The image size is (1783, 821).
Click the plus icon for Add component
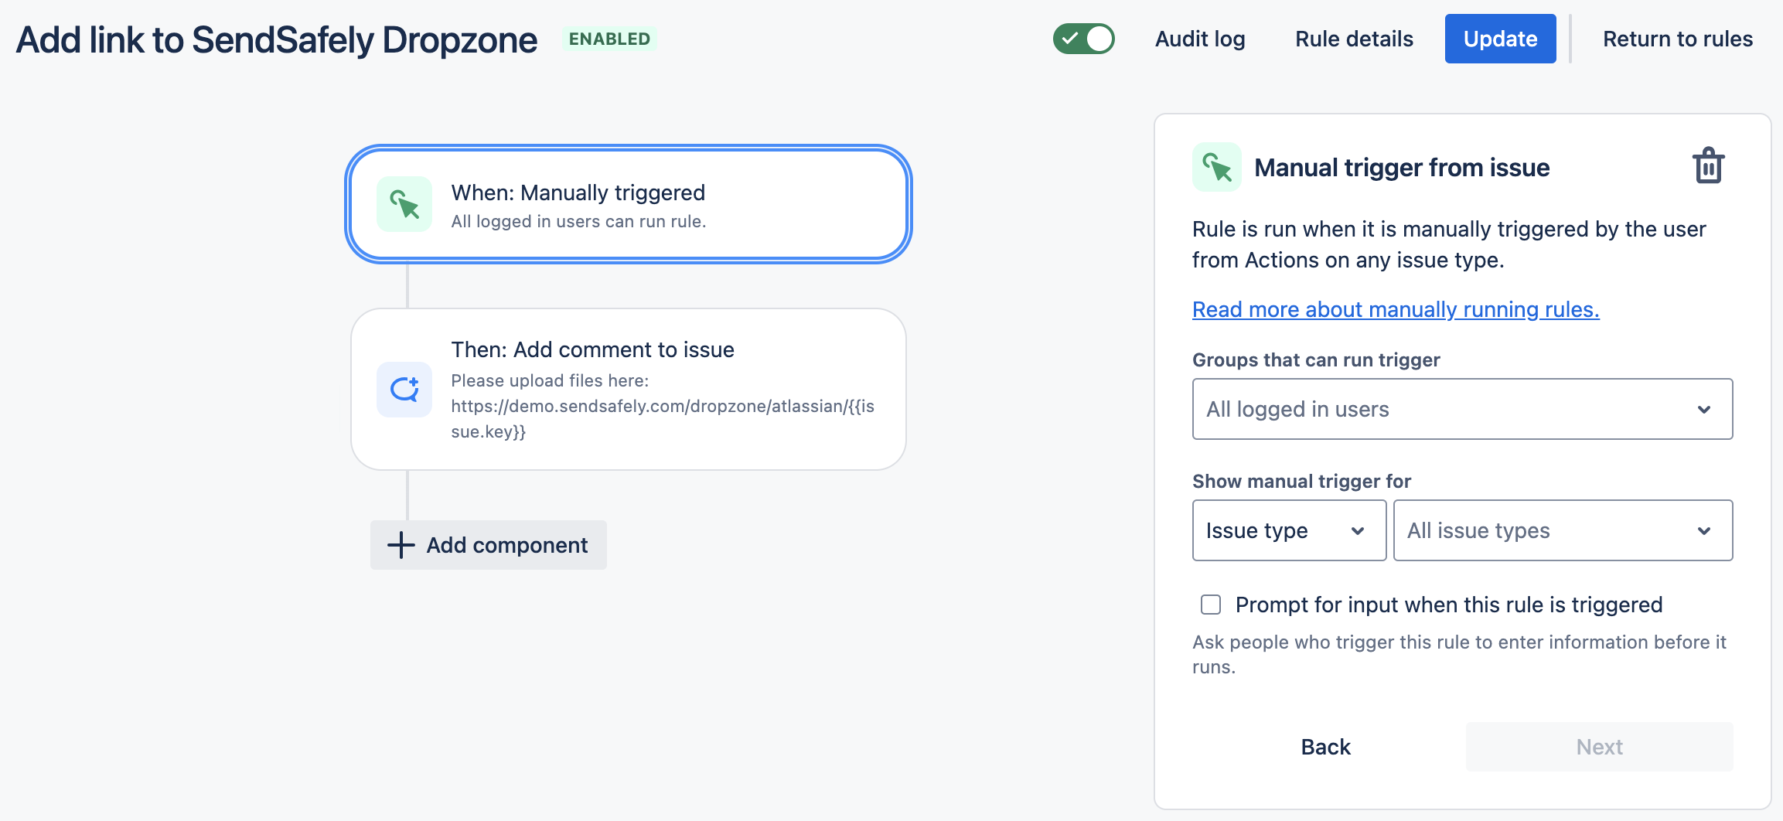point(401,545)
